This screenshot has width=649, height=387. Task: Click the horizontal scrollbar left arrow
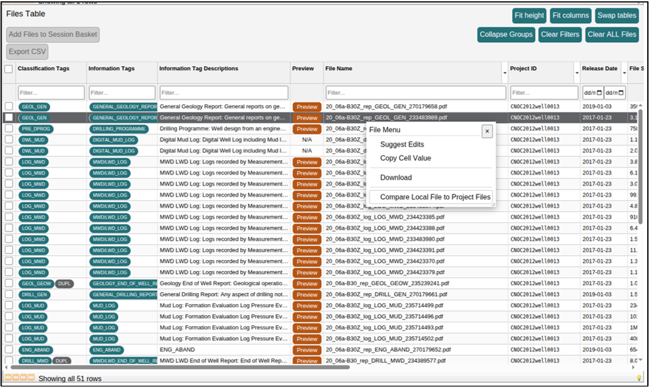pyautogui.click(x=6, y=367)
